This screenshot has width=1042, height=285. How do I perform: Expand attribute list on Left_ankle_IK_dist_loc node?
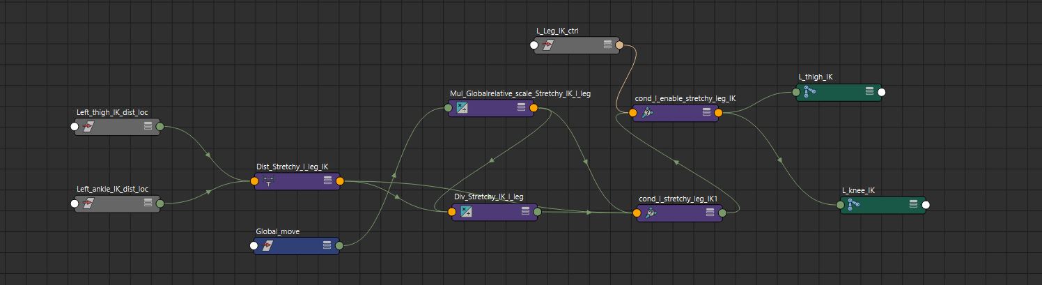tap(148, 203)
